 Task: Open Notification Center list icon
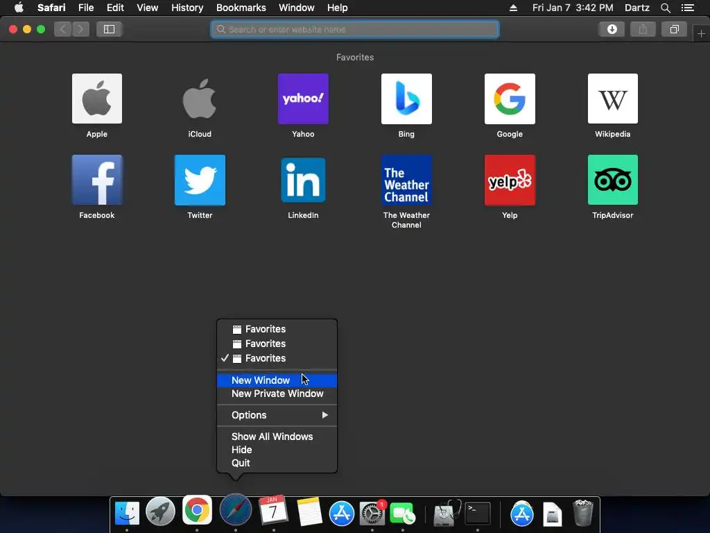pos(688,8)
